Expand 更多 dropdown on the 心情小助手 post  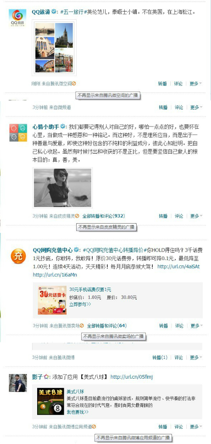pos(196,216)
